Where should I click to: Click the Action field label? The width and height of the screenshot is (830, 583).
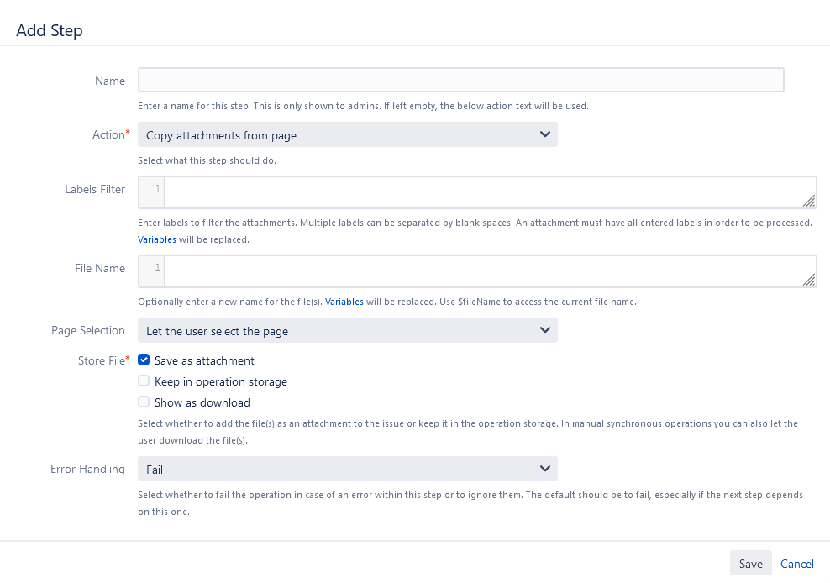[108, 134]
